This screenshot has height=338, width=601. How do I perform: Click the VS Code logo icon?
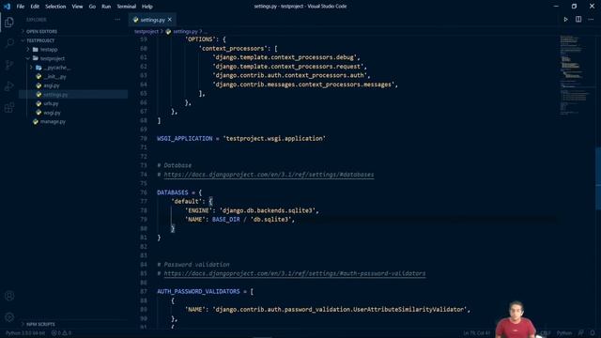click(7, 7)
